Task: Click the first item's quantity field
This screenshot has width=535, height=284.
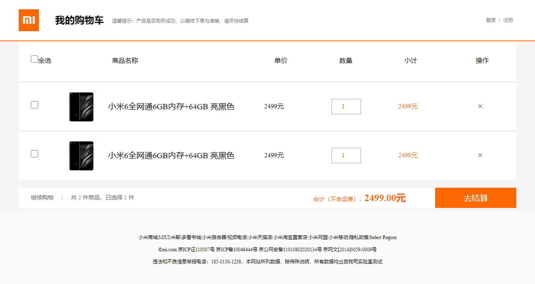Action: [x=346, y=107]
